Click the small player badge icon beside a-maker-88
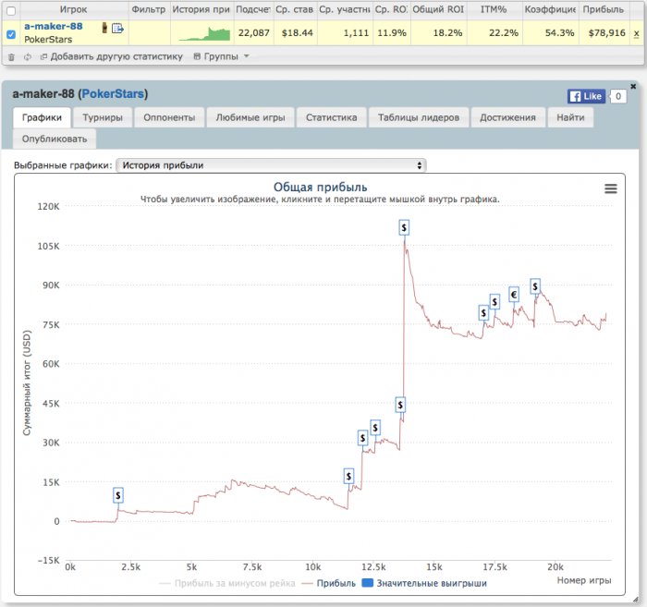Viewport: 647px width, 607px height. [104, 28]
